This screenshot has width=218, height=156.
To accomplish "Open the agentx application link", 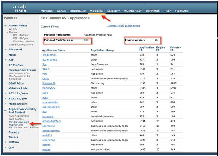I will (x=46, y=145).
